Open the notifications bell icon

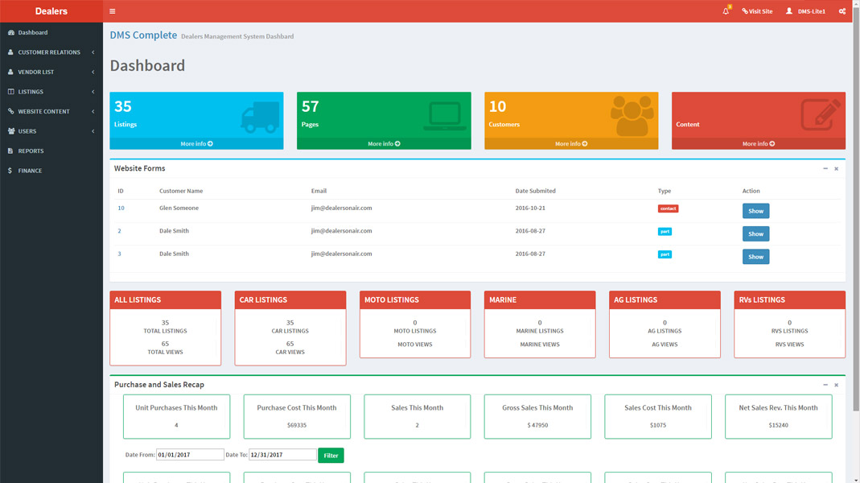pyautogui.click(x=726, y=10)
